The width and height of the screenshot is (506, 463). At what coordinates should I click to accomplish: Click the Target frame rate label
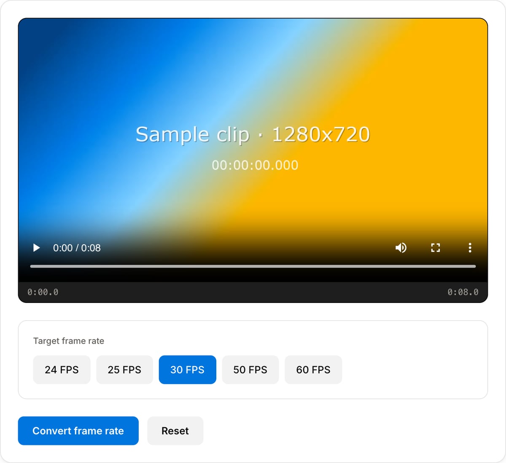[x=69, y=341]
